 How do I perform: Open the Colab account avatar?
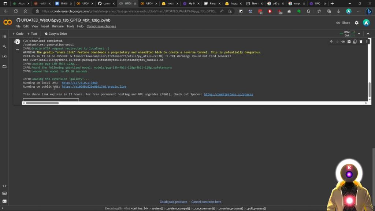366,22
